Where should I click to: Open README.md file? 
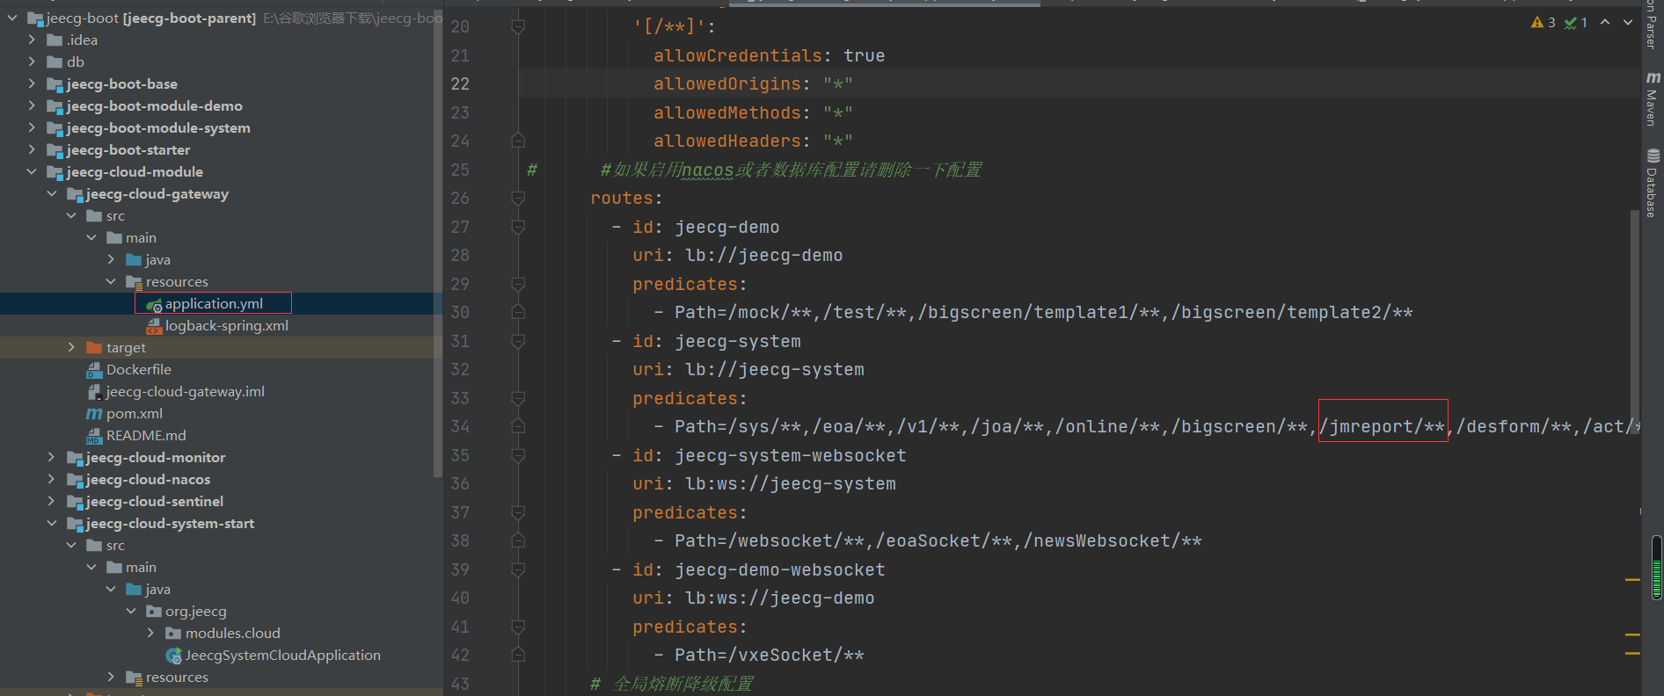[146, 435]
